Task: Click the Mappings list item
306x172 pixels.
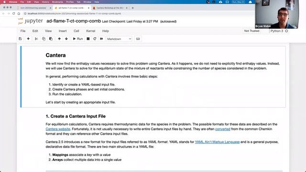Action: (81, 155)
